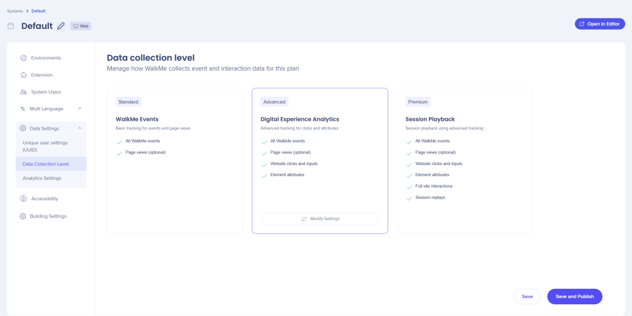Click the Systems breadcrumb link
This screenshot has width=632, height=316.
click(15, 11)
